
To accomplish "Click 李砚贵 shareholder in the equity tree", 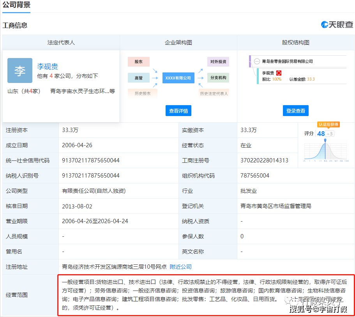I will (x=268, y=73).
